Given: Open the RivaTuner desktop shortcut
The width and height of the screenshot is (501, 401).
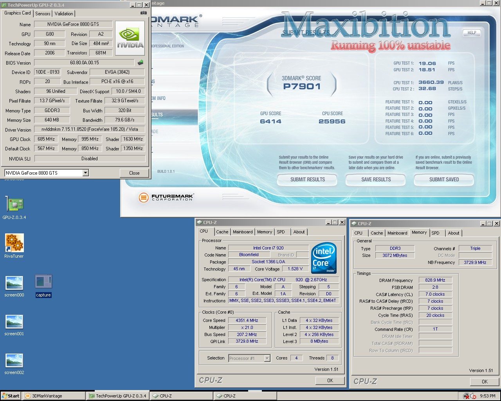Looking at the screenshot, I should click(x=14, y=246).
